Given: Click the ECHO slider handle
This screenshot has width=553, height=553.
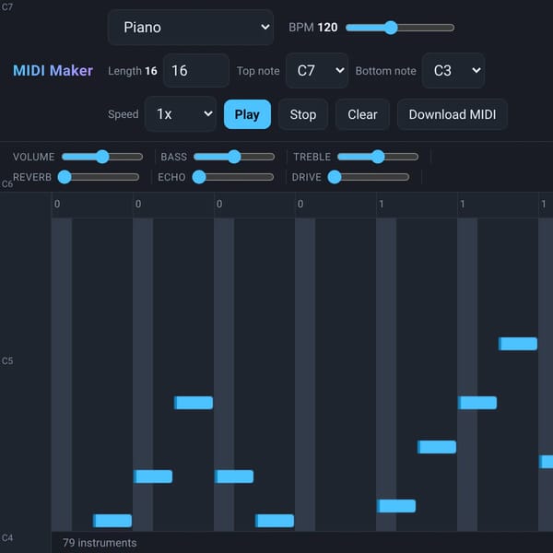Looking at the screenshot, I should pos(199,177).
